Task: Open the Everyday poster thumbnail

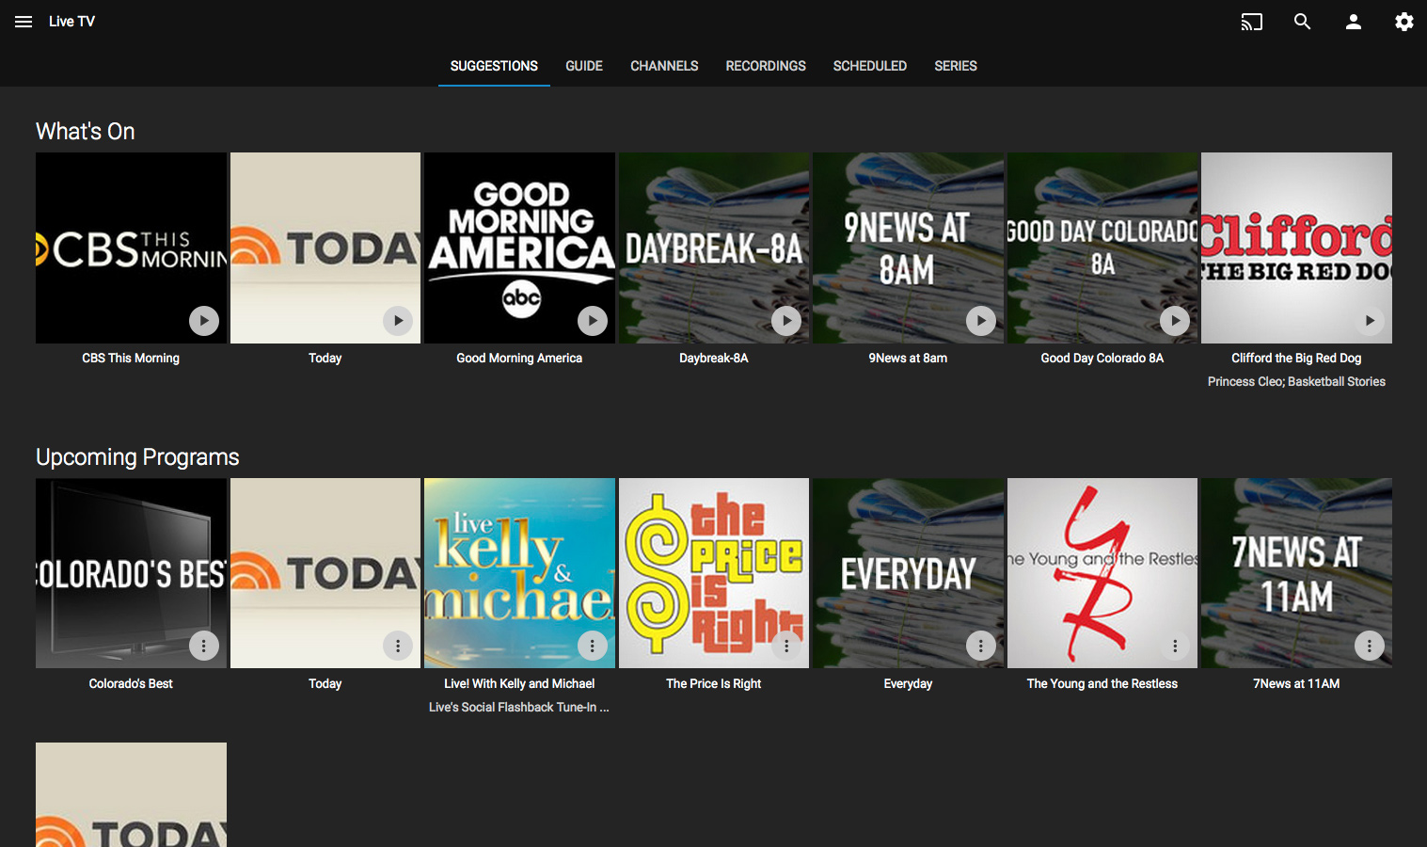Action: [x=908, y=573]
